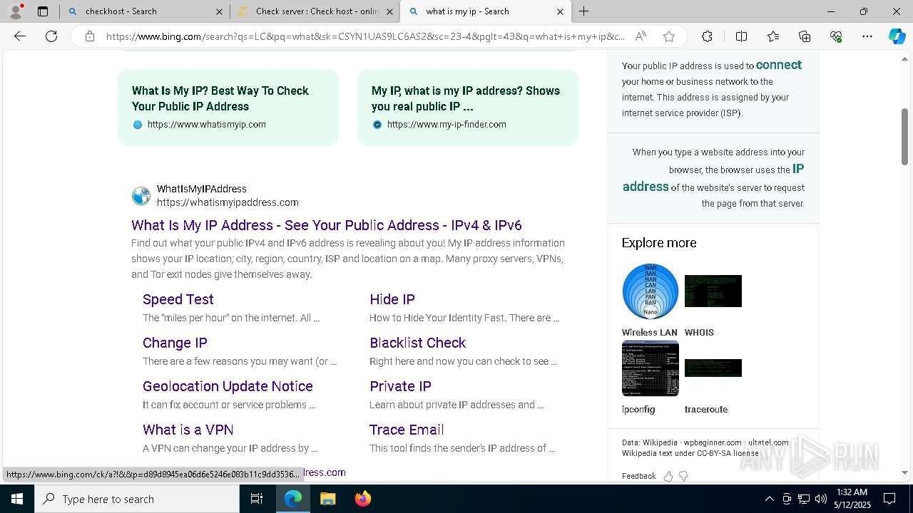Open Firefox taskbar icon

(x=362, y=499)
